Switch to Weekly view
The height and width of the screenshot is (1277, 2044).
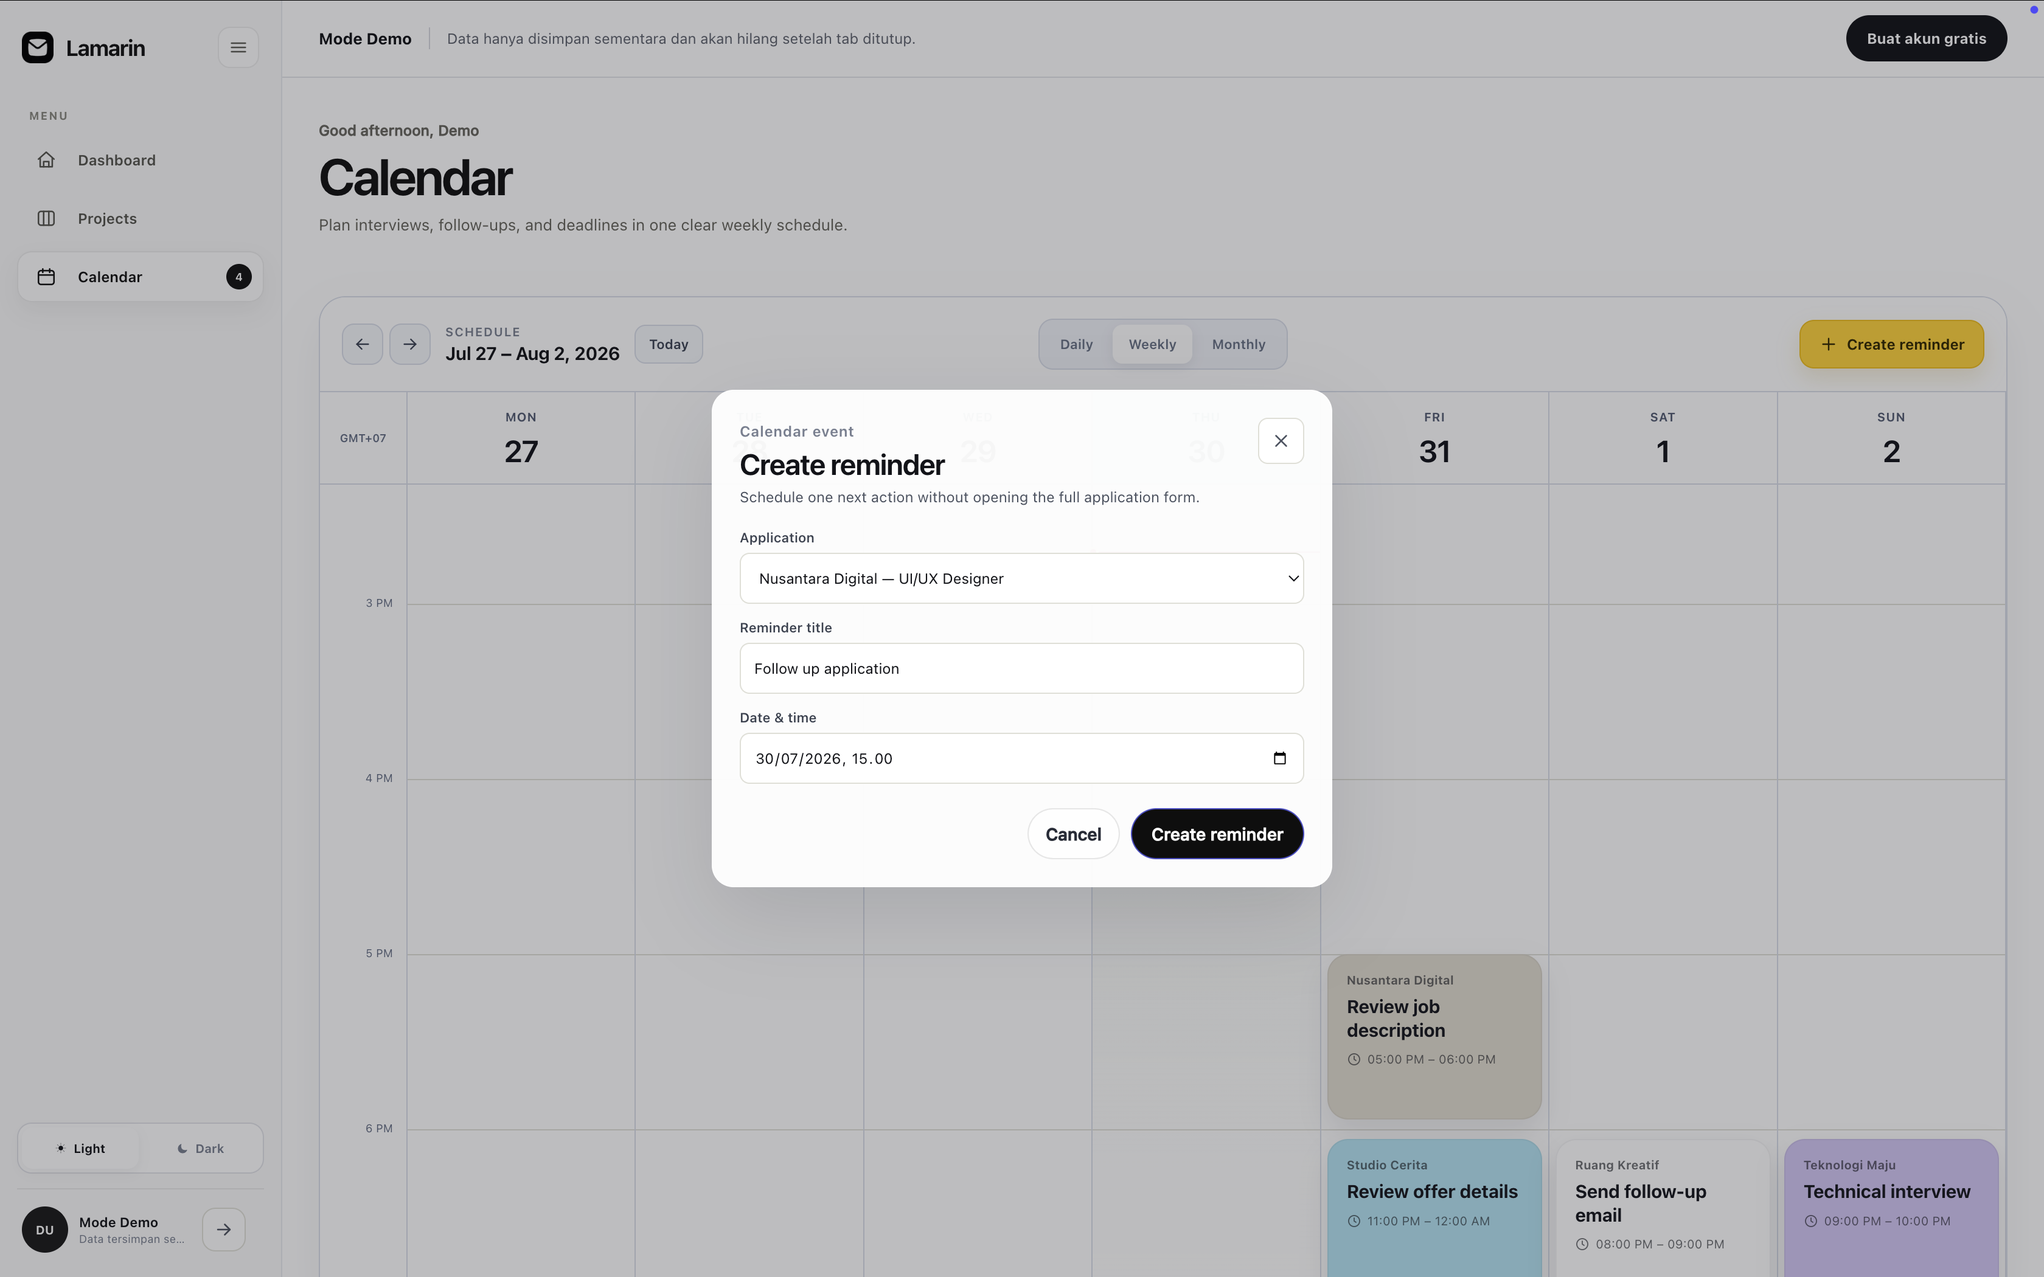coord(1152,344)
